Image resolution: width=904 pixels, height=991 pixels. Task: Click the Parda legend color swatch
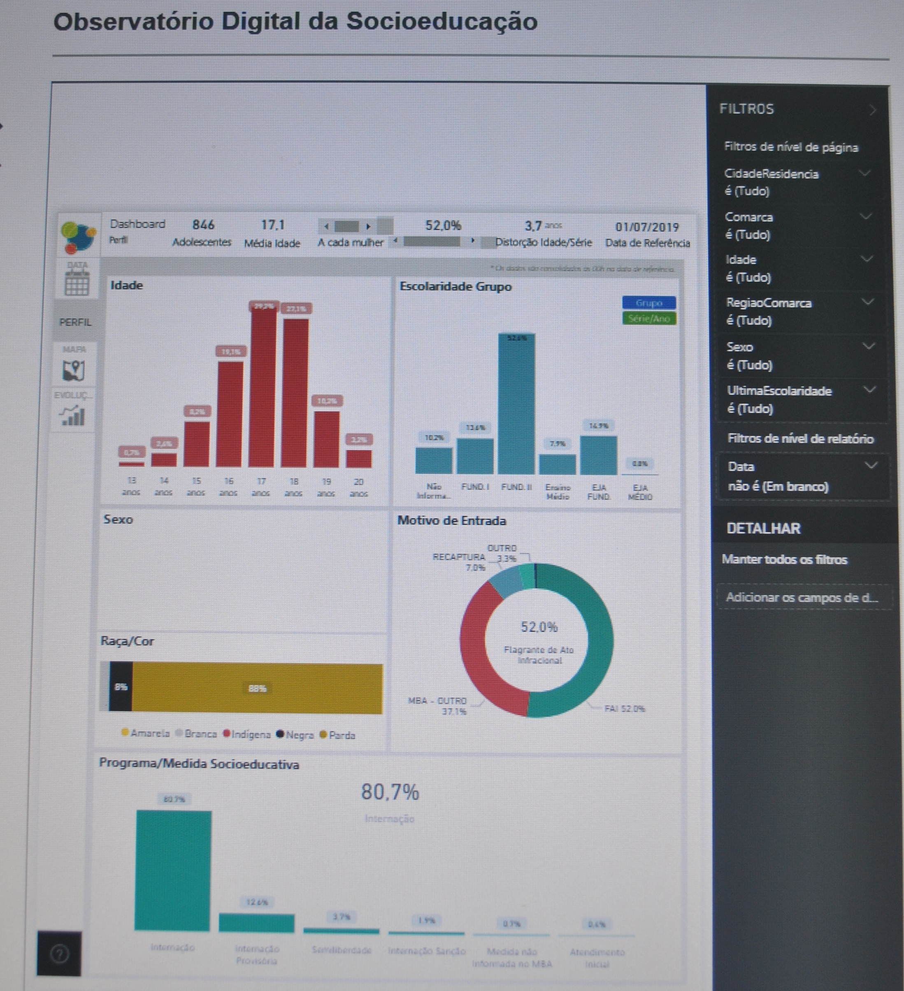coord(323,734)
